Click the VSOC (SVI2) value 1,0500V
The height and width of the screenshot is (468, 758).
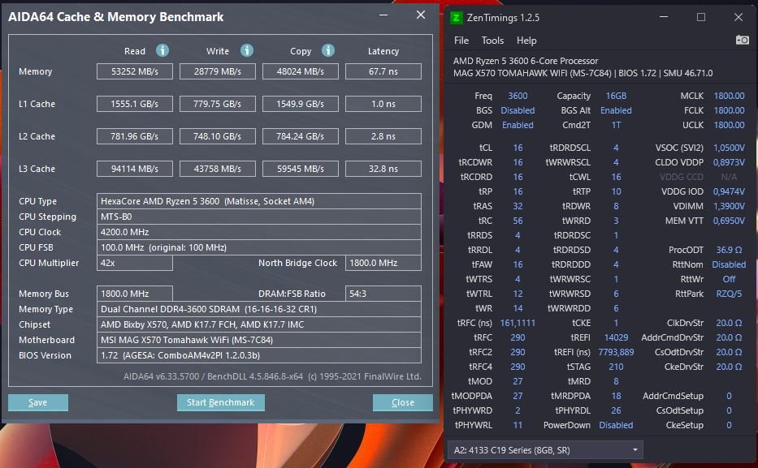(729, 148)
